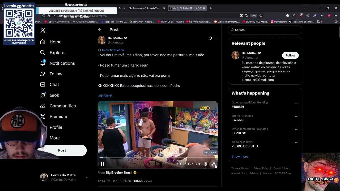Open PEDRO DESISTIU trend options menu
This screenshot has width=340, height=191.
(x=297, y=143)
